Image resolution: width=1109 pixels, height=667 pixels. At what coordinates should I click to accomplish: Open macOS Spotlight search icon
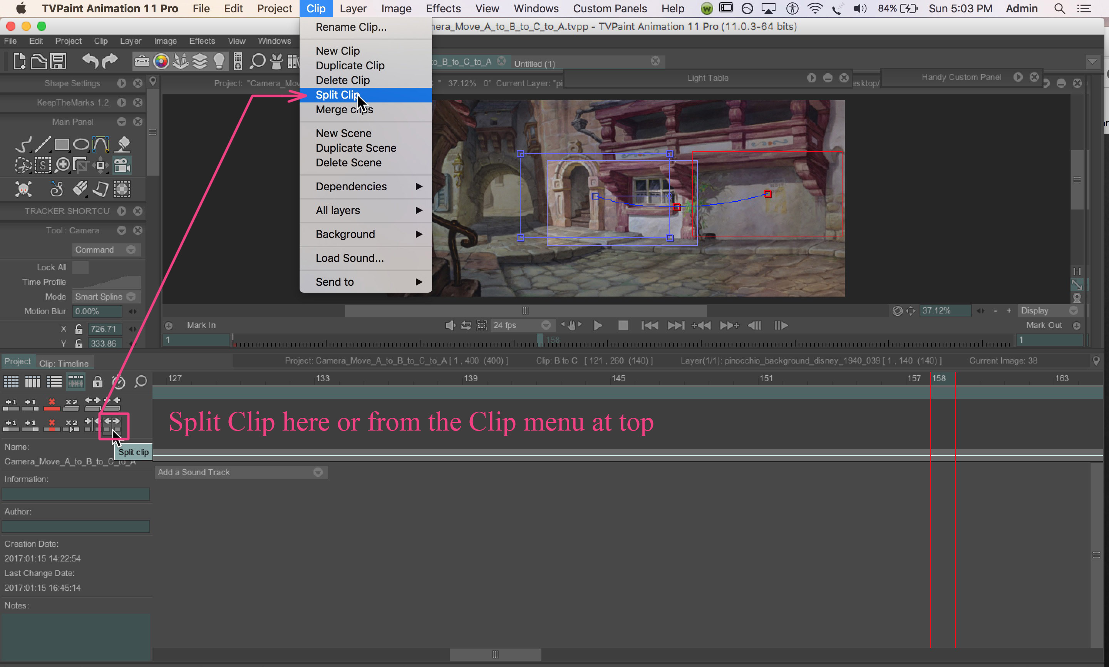coord(1060,8)
